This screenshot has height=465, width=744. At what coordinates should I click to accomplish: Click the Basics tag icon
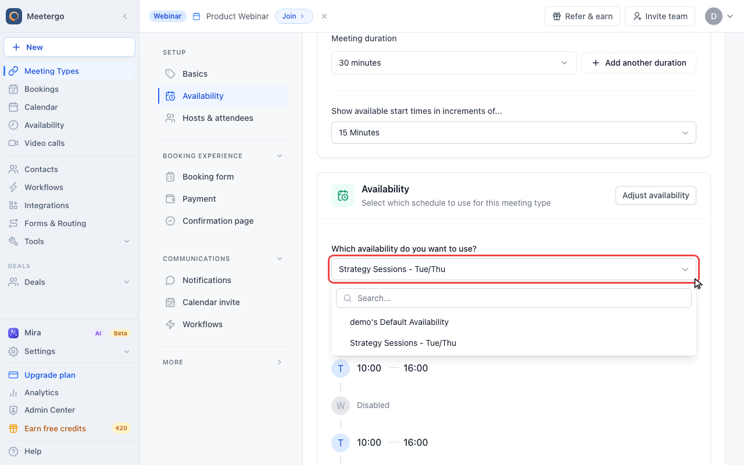click(170, 74)
